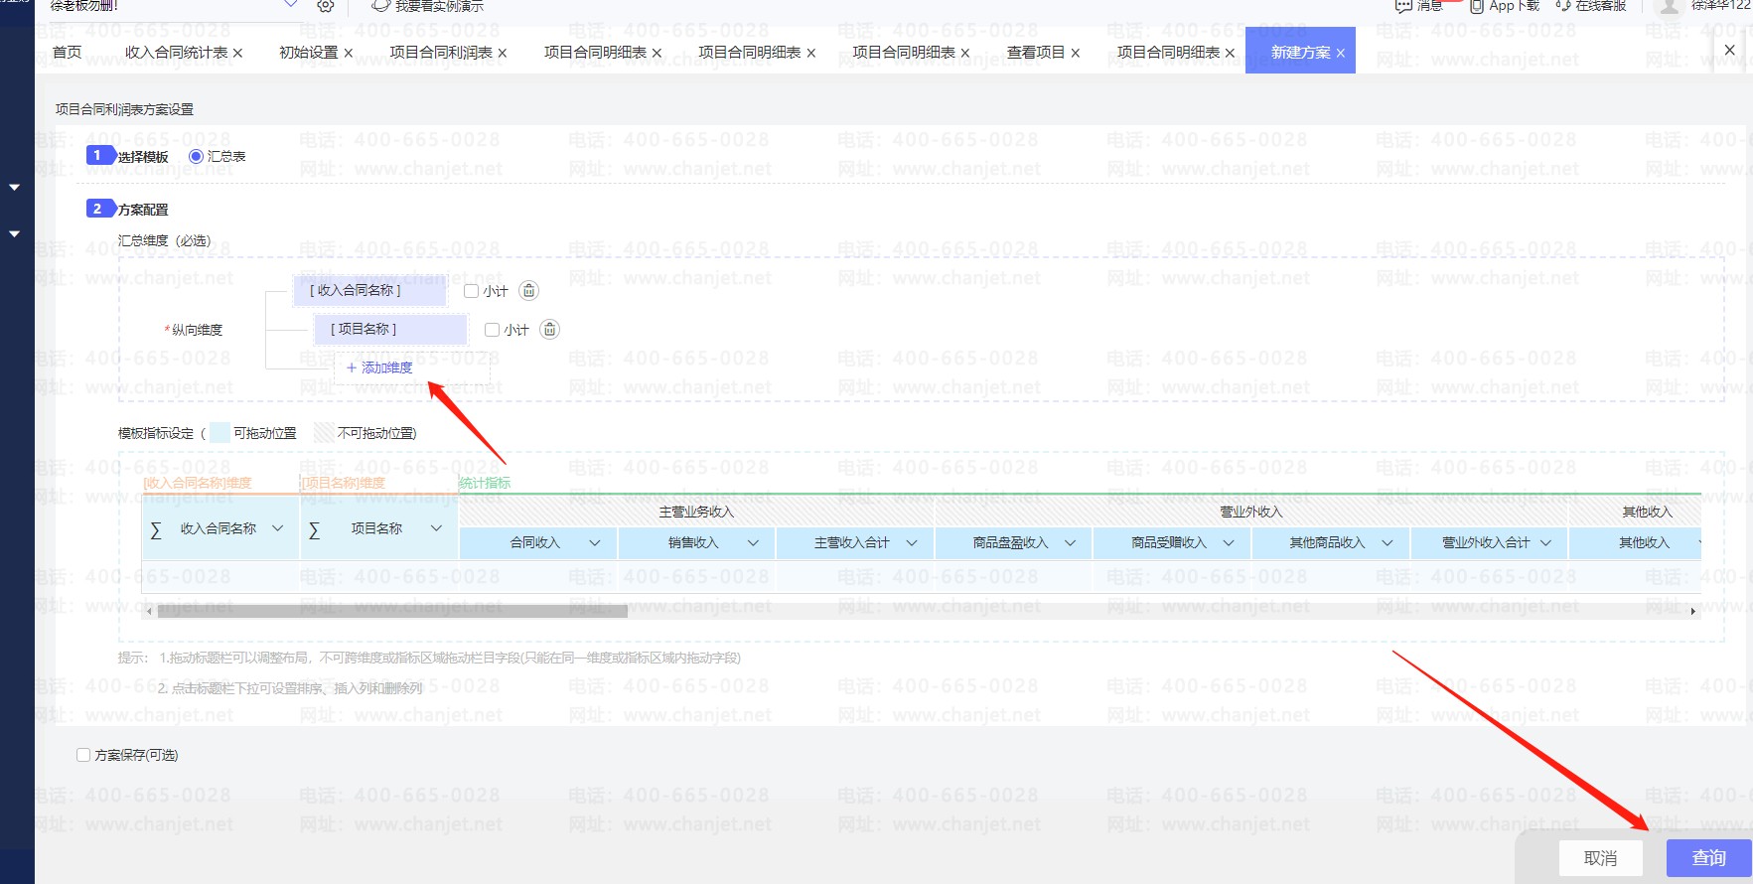Tick the 方案保存(可选) checkbox

(x=83, y=755)
